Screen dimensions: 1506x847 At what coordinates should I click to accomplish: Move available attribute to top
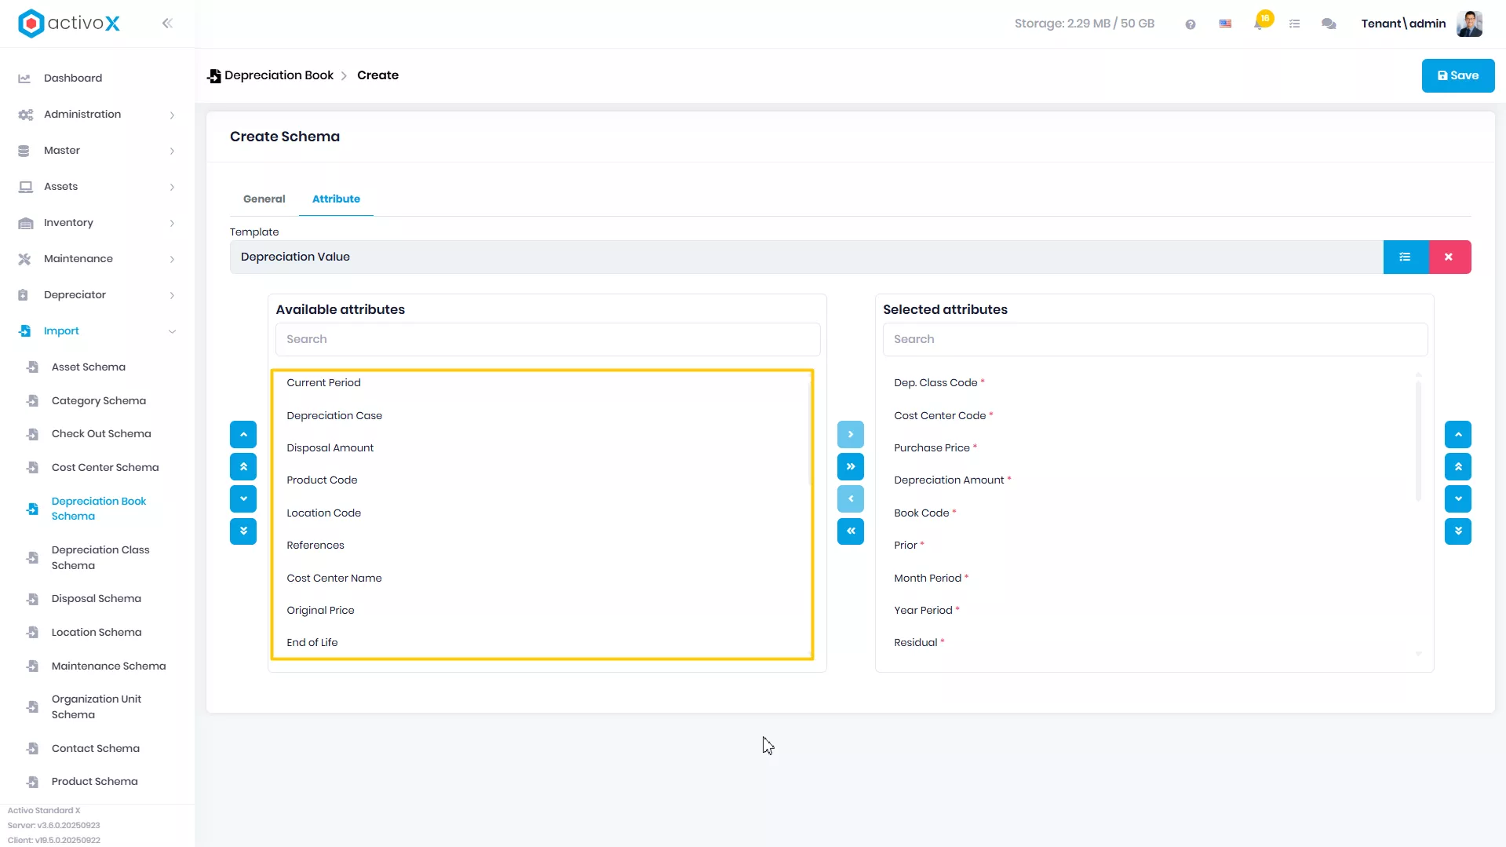point(243,466)
